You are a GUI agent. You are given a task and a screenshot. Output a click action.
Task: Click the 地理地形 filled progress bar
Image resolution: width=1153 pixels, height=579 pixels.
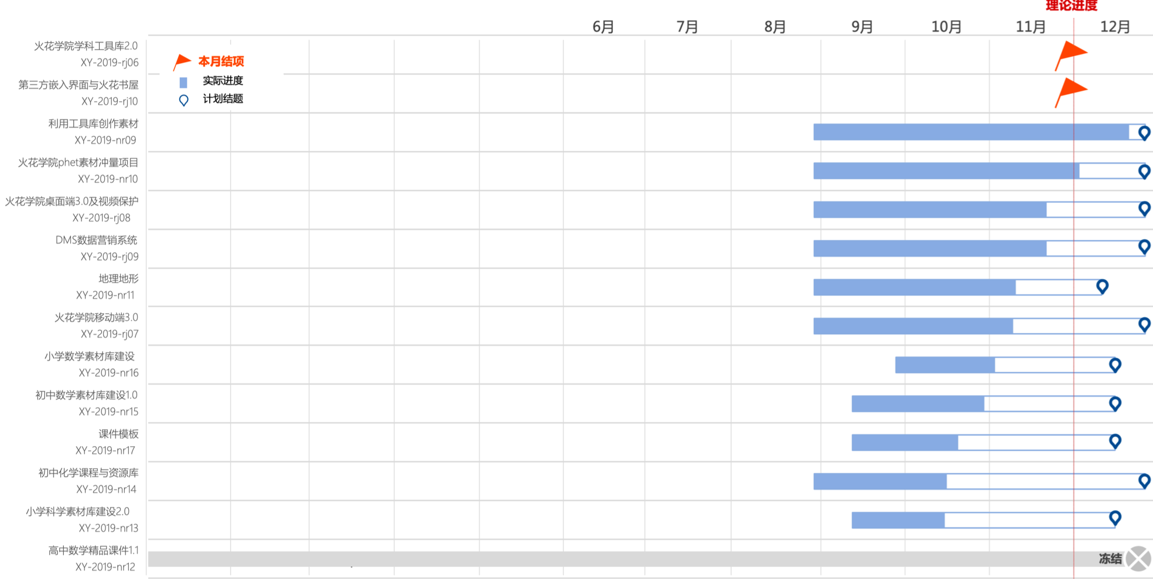[914, 287]
